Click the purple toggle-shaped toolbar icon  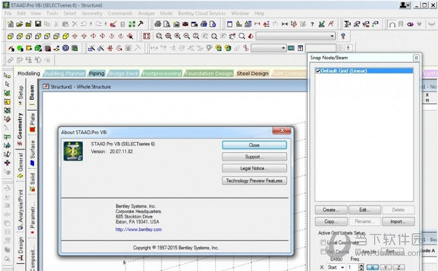410,24
